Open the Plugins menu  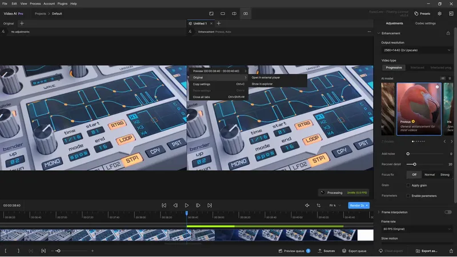62,4
